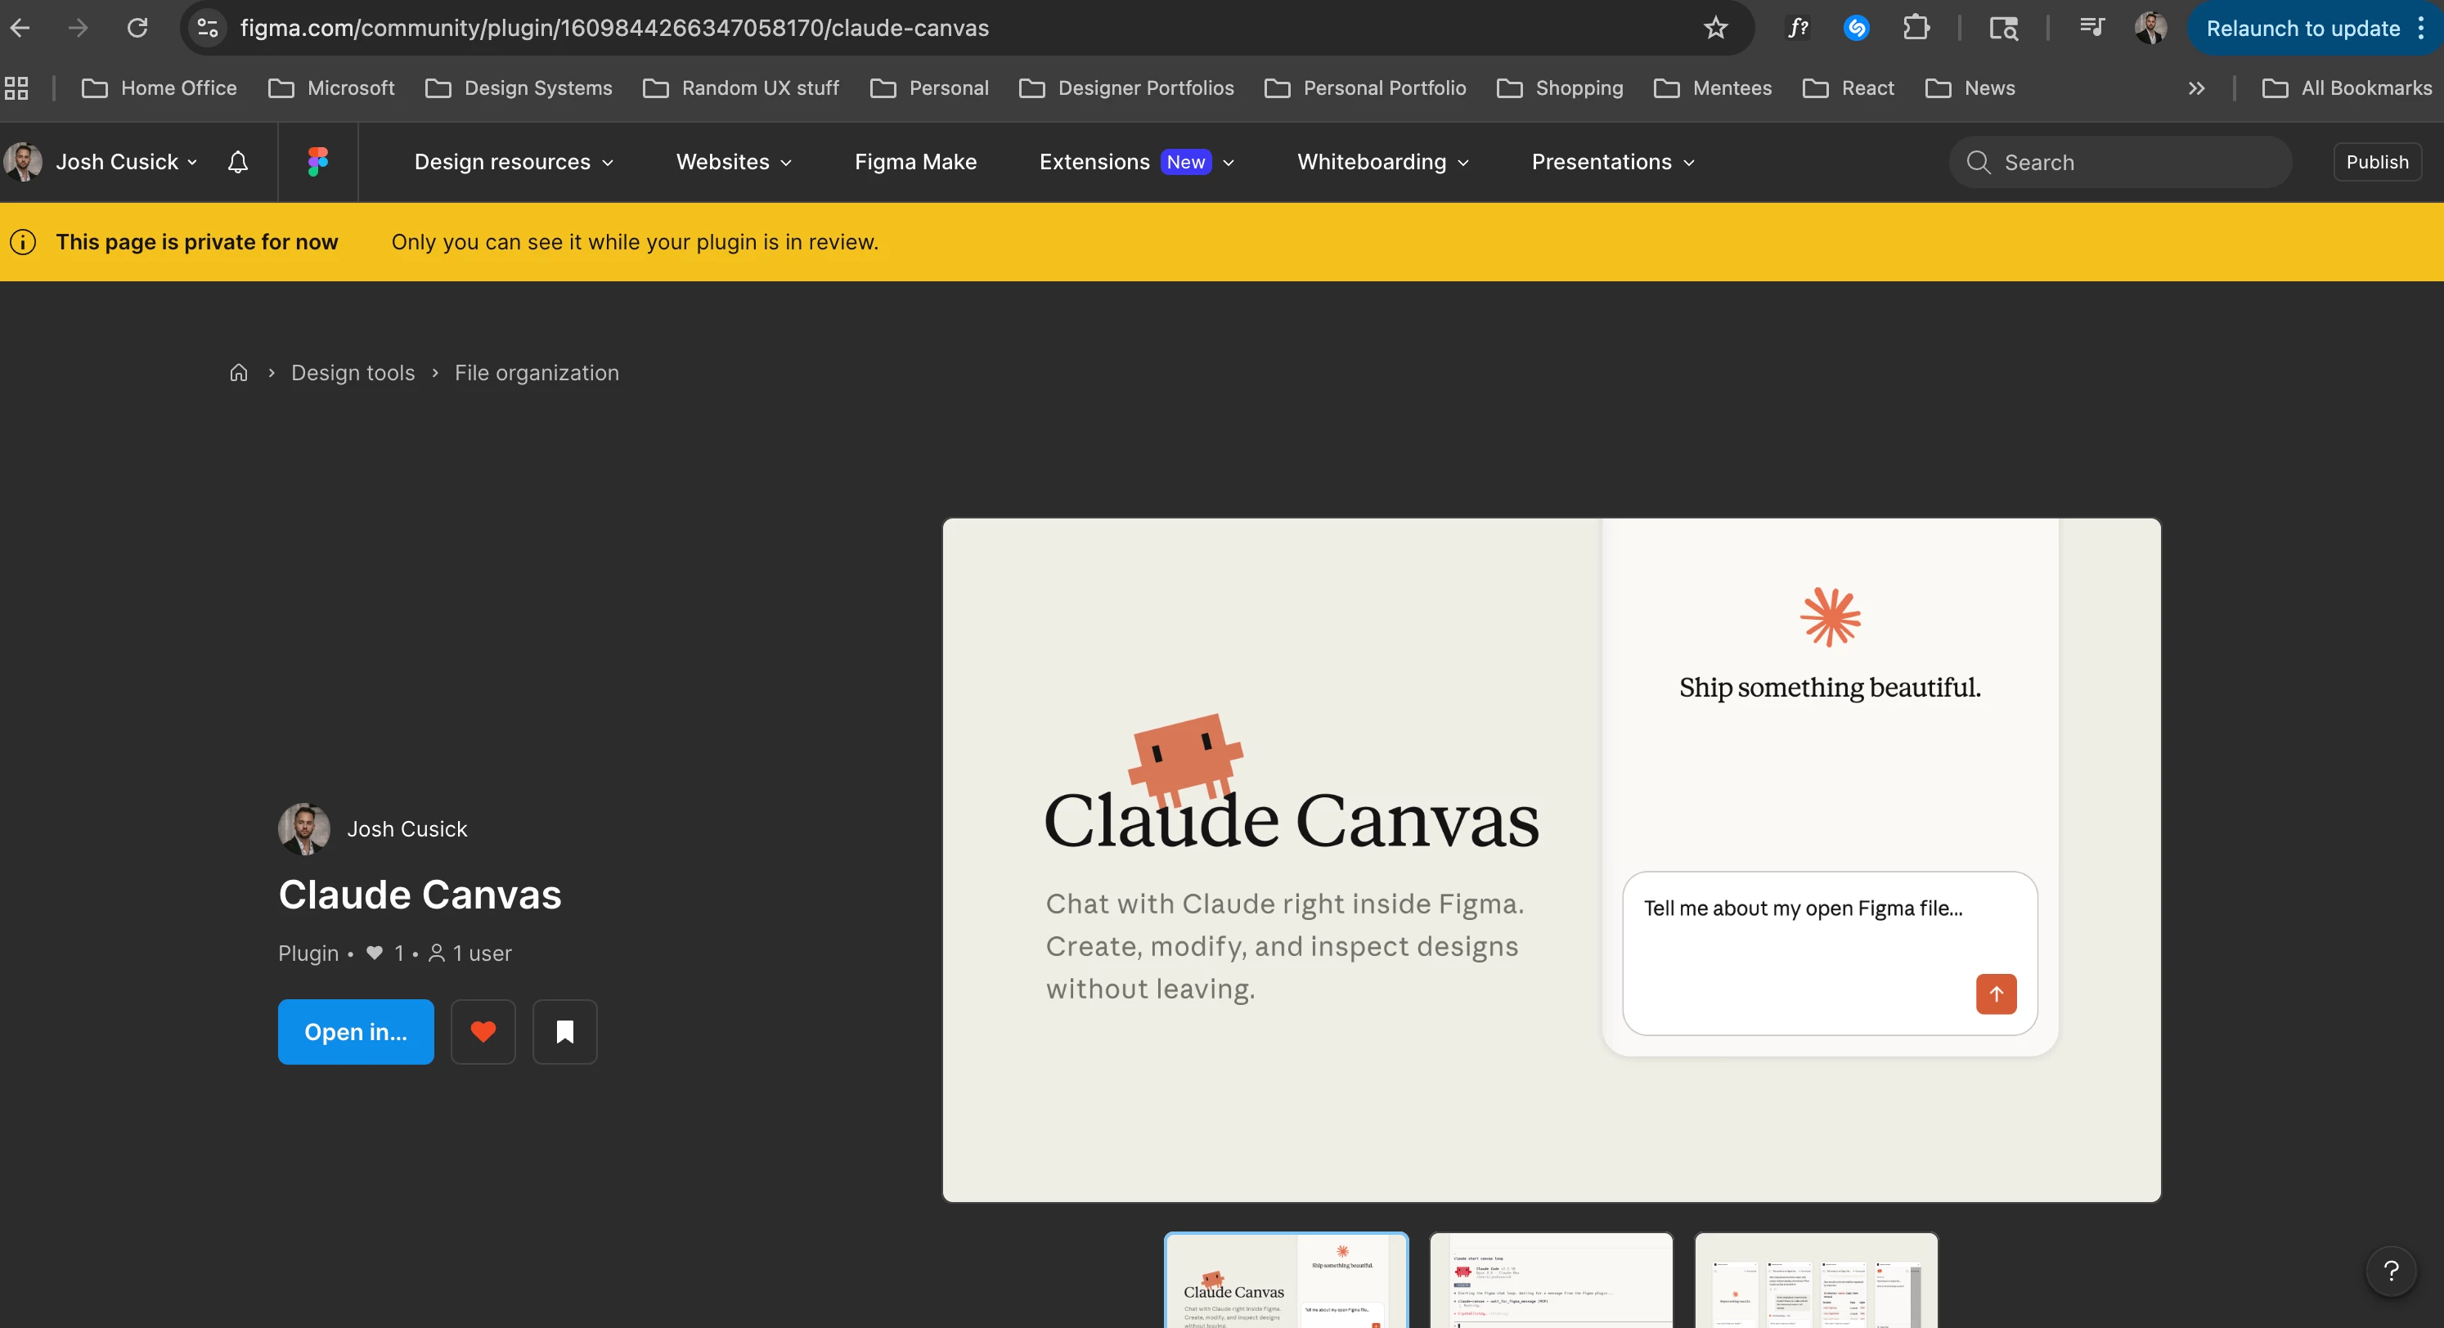Toggle the heart like button
The height and width of the screenshot is (1328, 2444).
[483, 1032]
